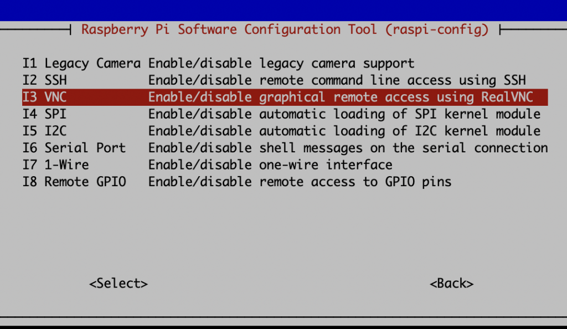Click the <Back> button
Viewport: 567px width, 329px height.
click(x=452, y=284)
